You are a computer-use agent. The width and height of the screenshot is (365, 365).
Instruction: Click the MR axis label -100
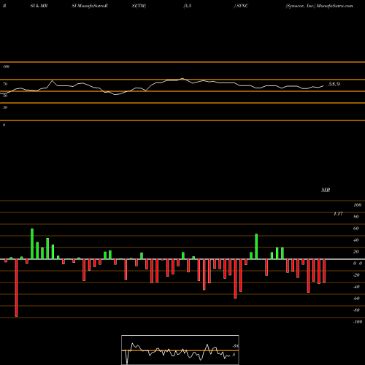tap(357, 322)
